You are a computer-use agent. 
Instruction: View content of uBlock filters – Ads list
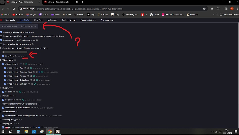pos(26,68)
